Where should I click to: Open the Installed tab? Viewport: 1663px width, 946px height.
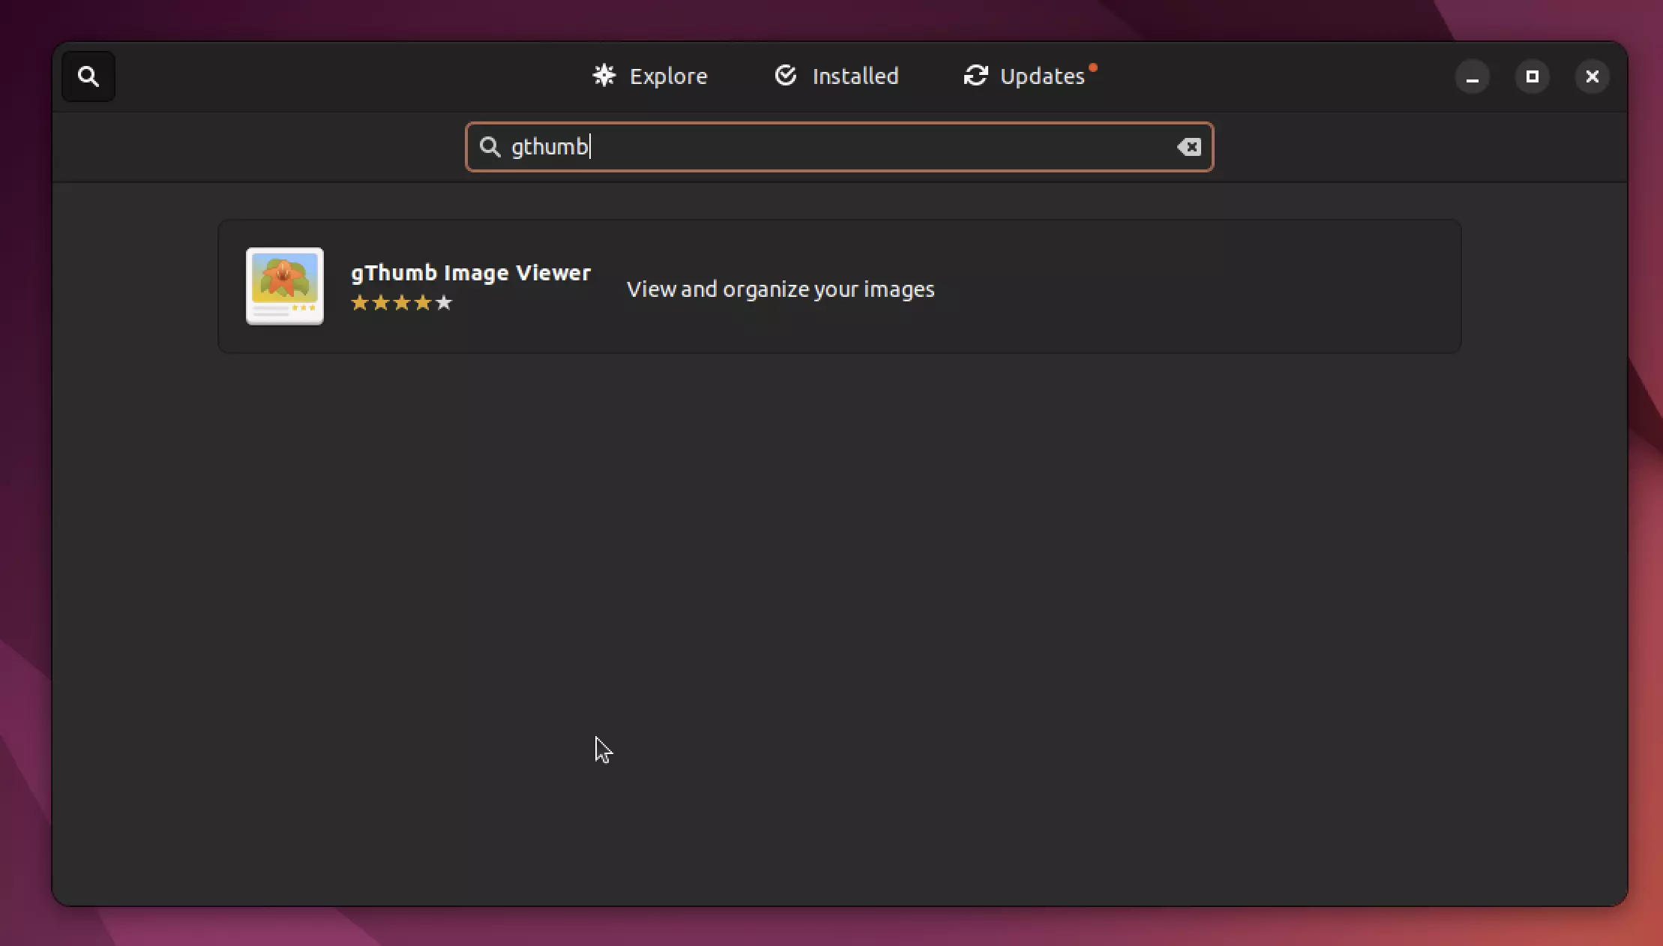(x=836, y=76)
